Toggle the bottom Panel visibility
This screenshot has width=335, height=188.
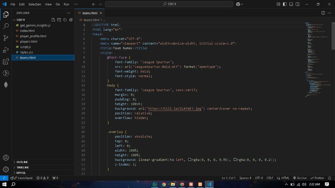click(291, 4)
